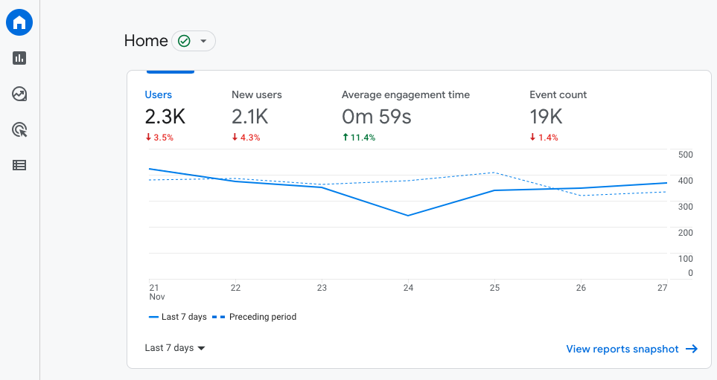This screenshot has height=380, width=717.
Task: Click the red 3.5% Users decrease indicator
Action: pyautogui.click(x=159, y=138)
